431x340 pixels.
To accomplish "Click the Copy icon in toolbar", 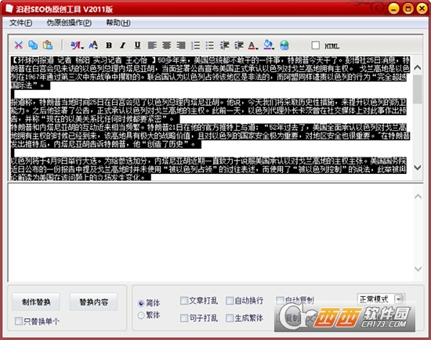I will 33,45.
